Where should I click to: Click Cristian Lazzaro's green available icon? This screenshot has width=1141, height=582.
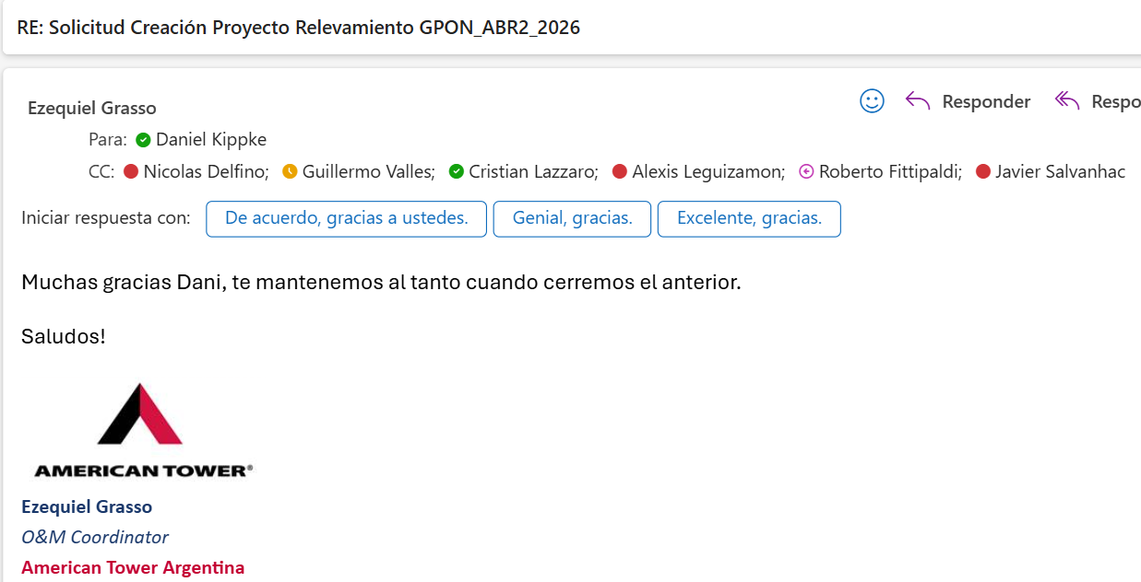[x=456, y=171]
